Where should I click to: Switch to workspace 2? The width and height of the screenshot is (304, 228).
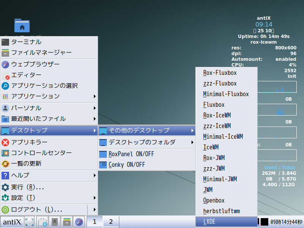[x=111, y=222]
